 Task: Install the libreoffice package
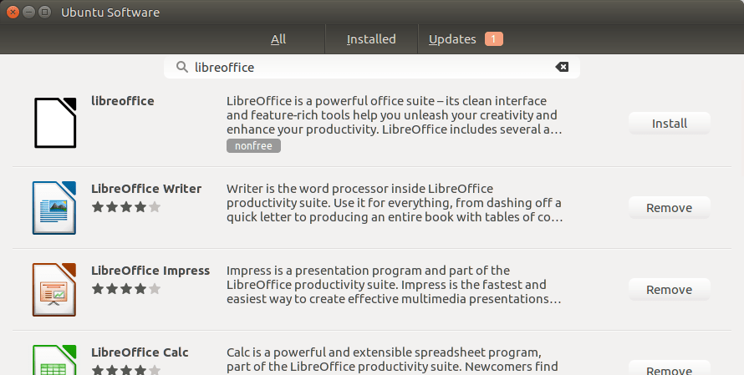click(x=669, y=124)
